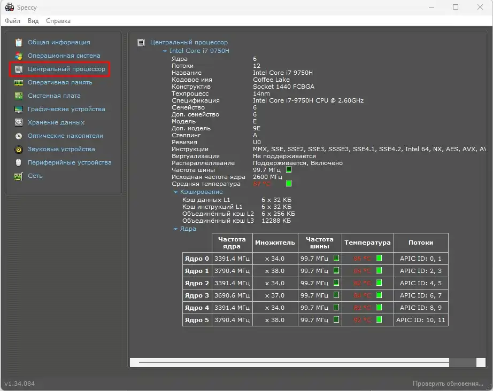Open the Справка menu
Viewport: 493px width, 391px height.
pyautogui.click(x=58, y=21)
